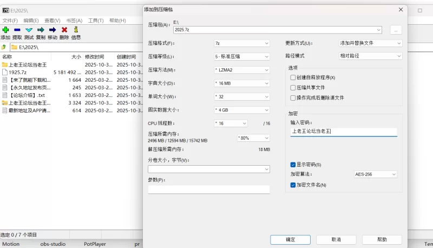Image resolution: width=433 pixels, height=248 pixels.
Task: Click the Info toolbar icon
Action: click(x=76, y=30)
